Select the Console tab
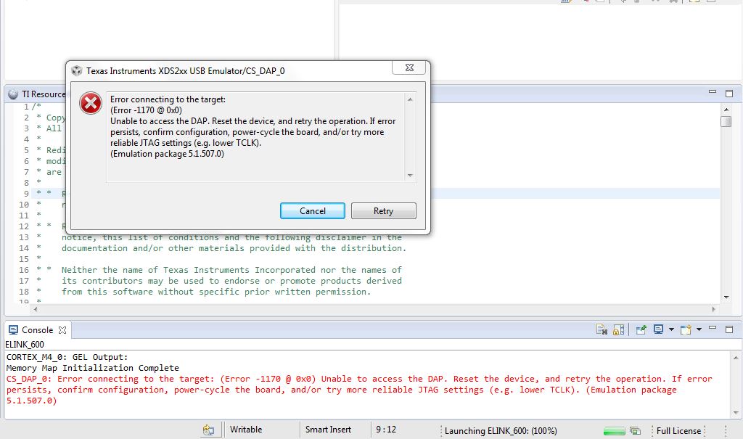This screenshot has height=439, width=743. 38,330
